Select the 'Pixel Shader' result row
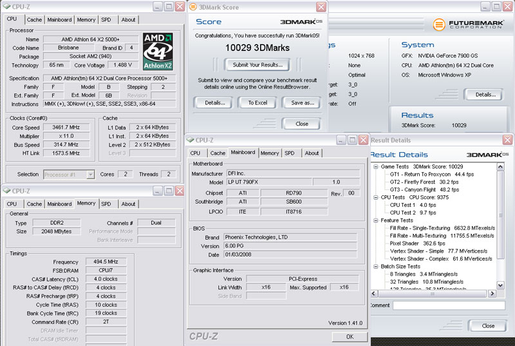 click(x=417, y=244)
